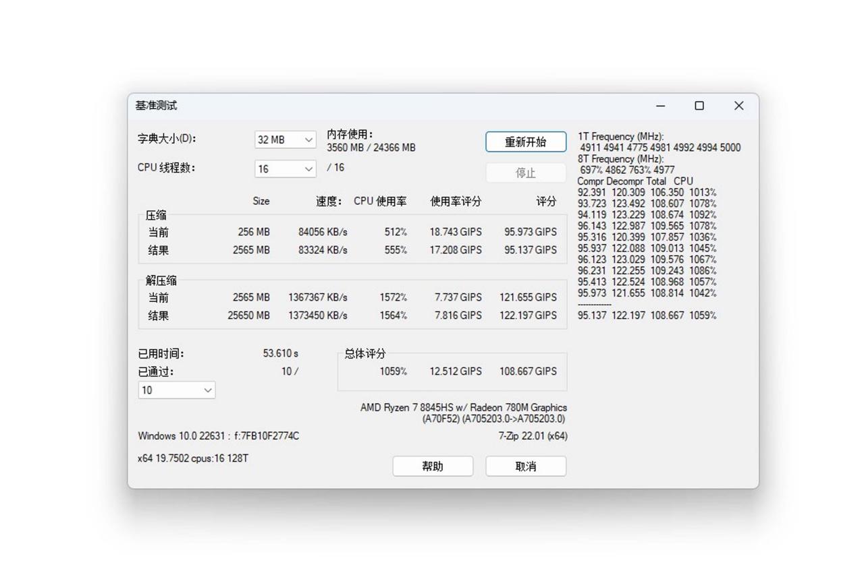Click decompression speed 1367367 KB/s
The height and width of the screenshot is (575, 864).
(x=318, y=297)
